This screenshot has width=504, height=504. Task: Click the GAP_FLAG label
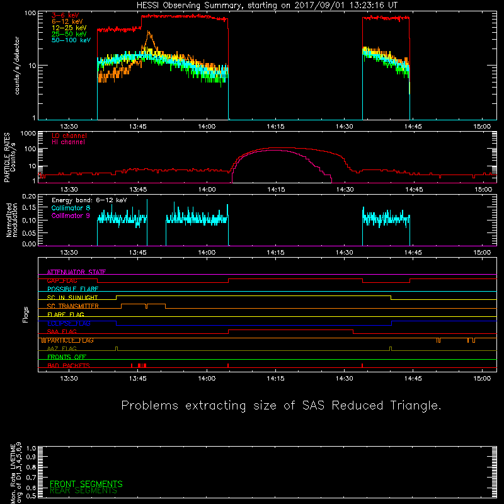click(62, 280)
